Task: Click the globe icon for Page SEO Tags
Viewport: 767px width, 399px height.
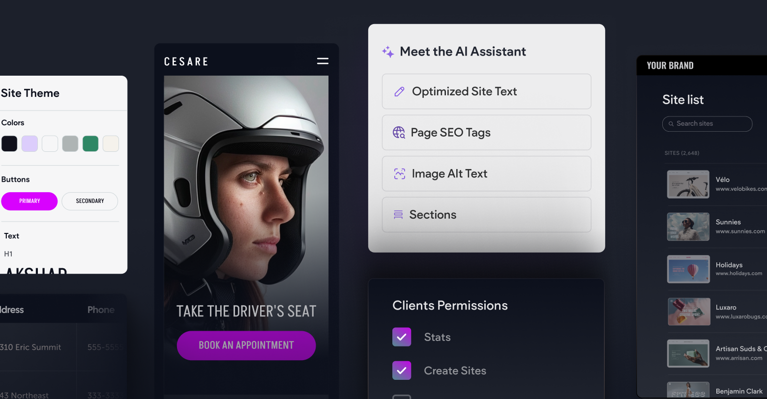Action: coord(399,133)
